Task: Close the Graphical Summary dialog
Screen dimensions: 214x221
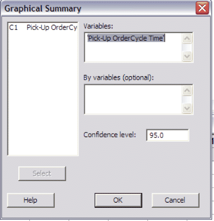Action: click(x=202, y=8)
